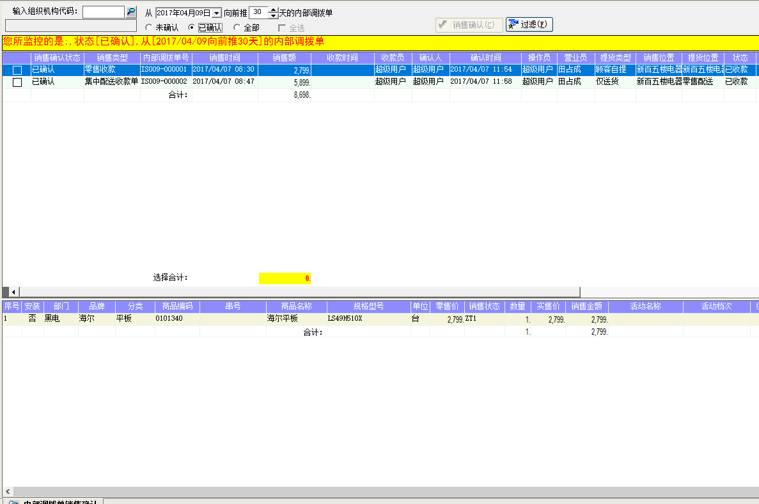Image resolution: width=759 pixels, height=504 pixels.
Task: Select the cell IS009-000002
Action: click(166, 82)
